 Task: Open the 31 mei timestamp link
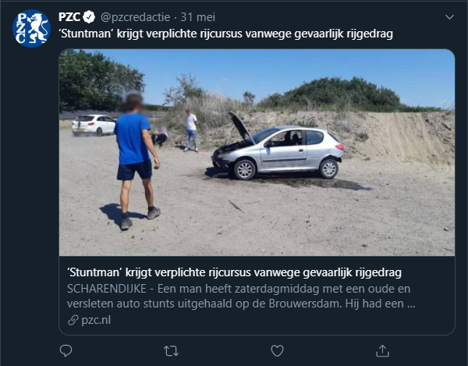click(198, 17)
